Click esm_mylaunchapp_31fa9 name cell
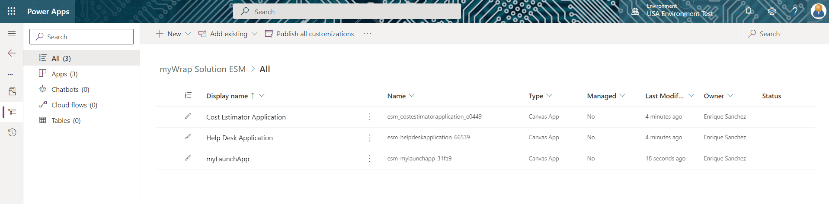Image resolution: width=829 pixels, height=204 pixels. pyautogui.click(x=419, y=158)
